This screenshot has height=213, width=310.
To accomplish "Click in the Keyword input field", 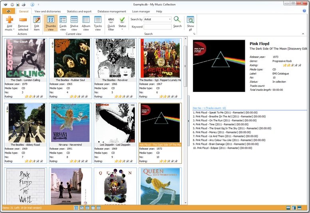I will click(157, 27).
